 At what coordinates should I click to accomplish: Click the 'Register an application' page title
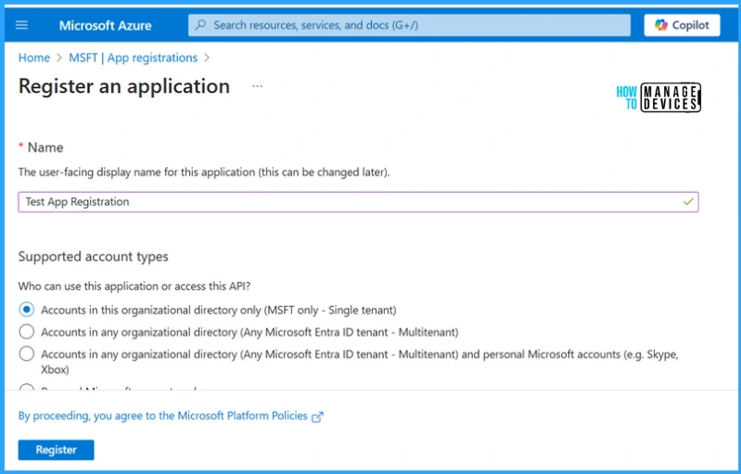click(124, 86)
